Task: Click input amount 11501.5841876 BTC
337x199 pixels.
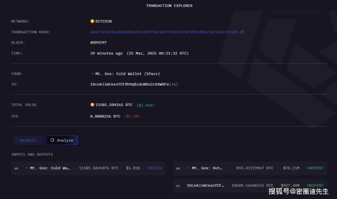Action: pyautogui.click(x=99, y=168)
